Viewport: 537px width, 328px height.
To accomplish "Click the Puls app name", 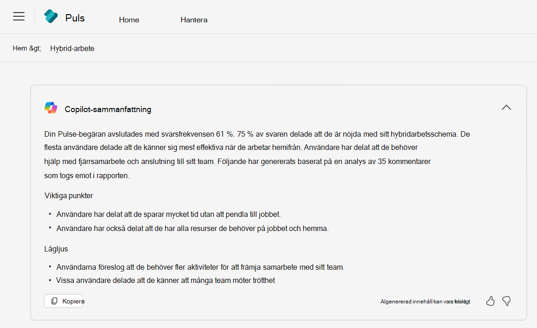I will click(x=75, y=18).
